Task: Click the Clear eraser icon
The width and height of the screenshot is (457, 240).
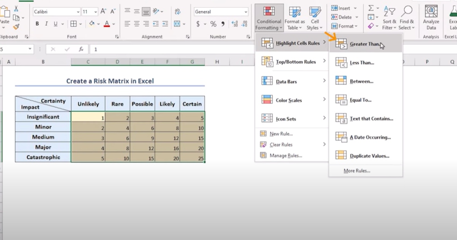Action: [371, 26]
